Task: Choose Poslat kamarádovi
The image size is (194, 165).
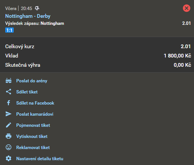Action: [35, 114]
